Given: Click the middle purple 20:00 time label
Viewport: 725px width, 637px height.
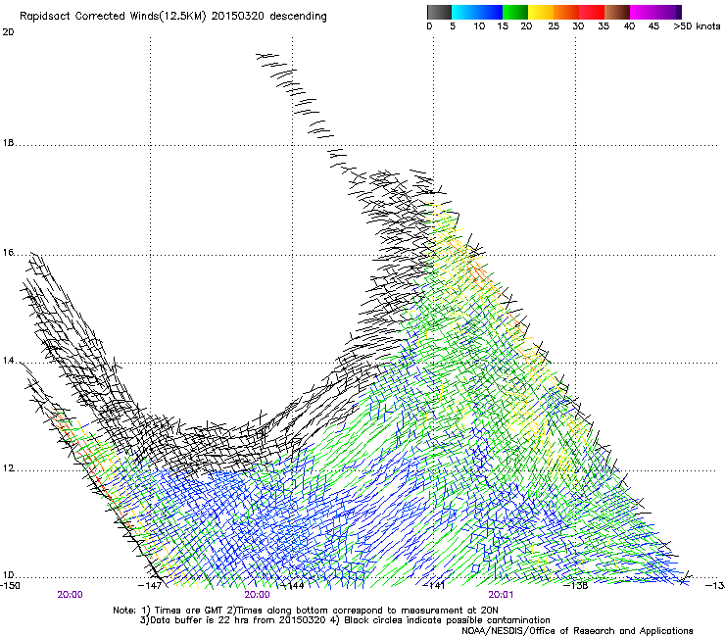Looking at the screenshot, I should [257, 595].
